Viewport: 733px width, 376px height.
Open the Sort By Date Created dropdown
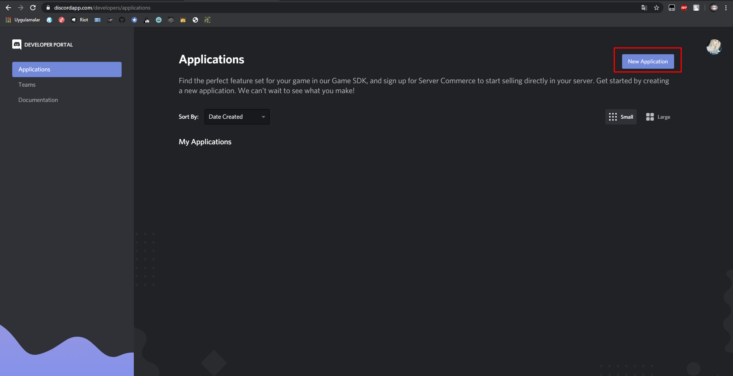tap(237, 117)
